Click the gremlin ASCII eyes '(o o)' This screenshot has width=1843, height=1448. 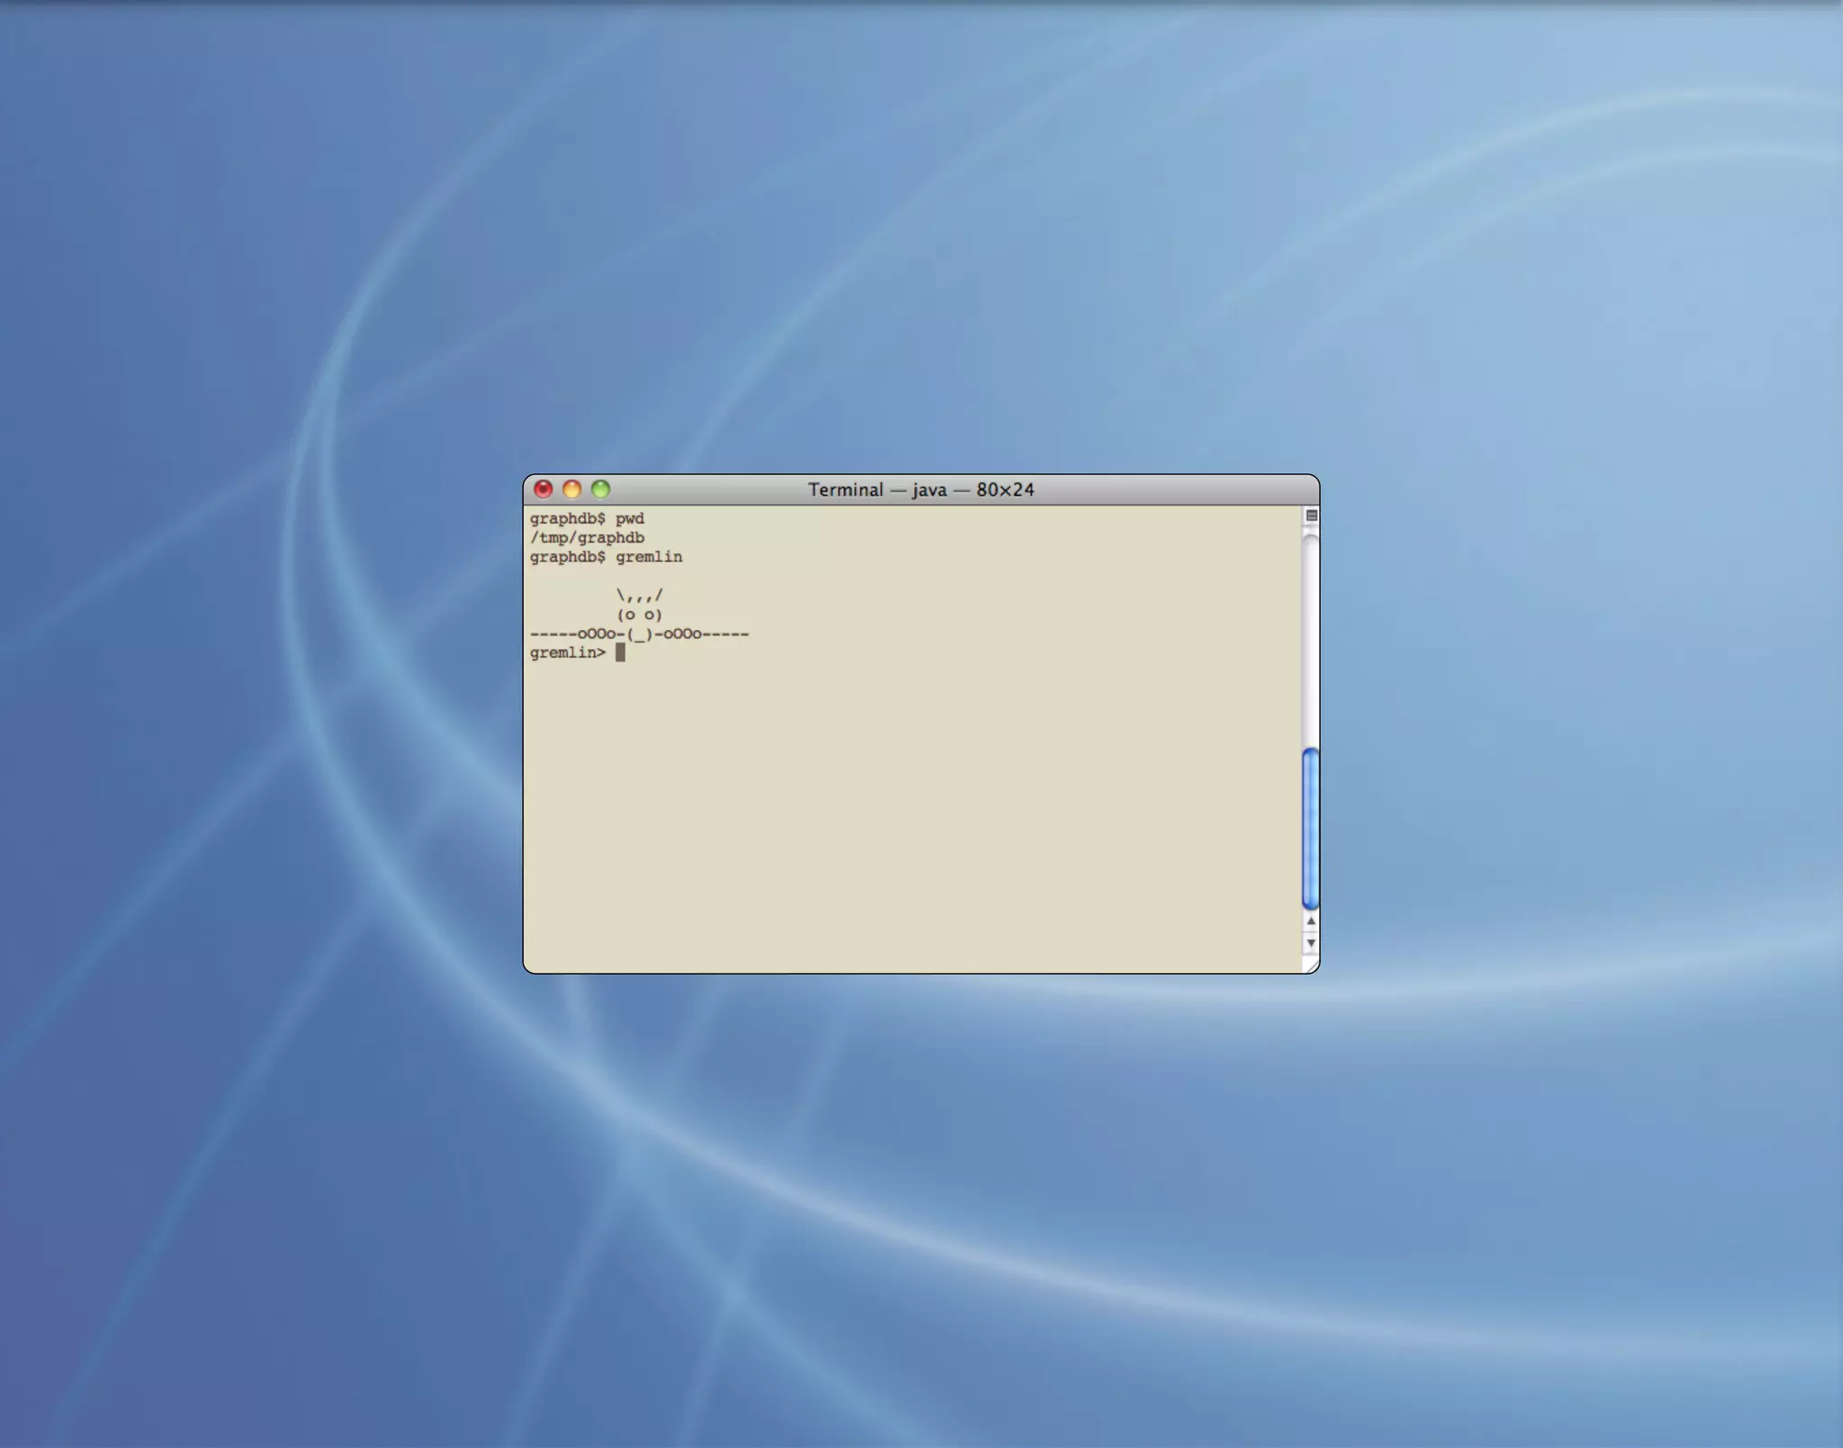pos(639,615)
